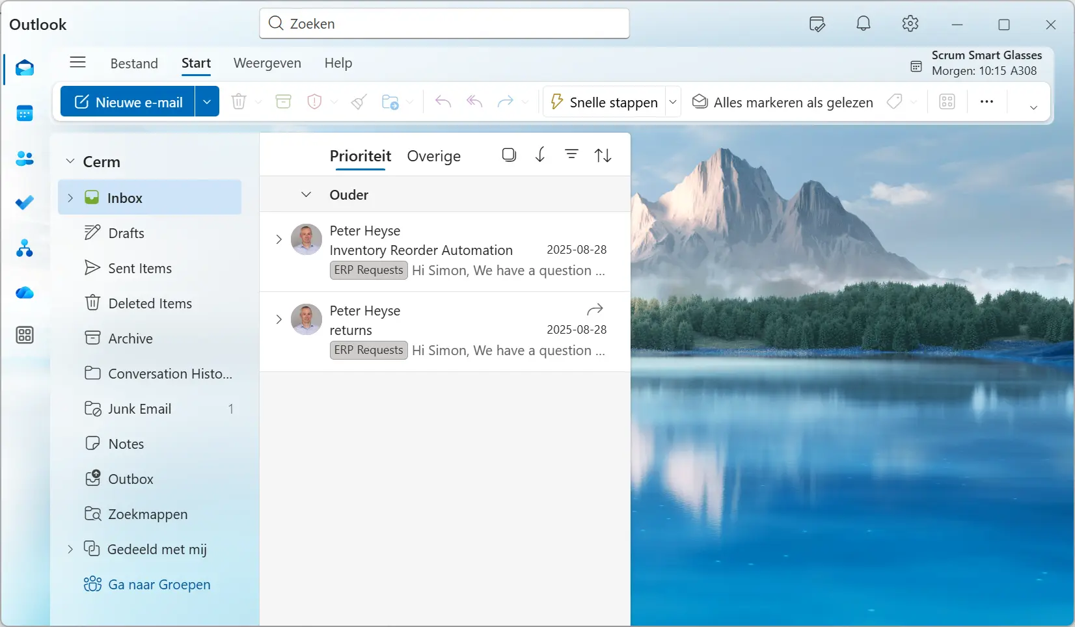Open the Settings gear

click(x=910, y=24)
